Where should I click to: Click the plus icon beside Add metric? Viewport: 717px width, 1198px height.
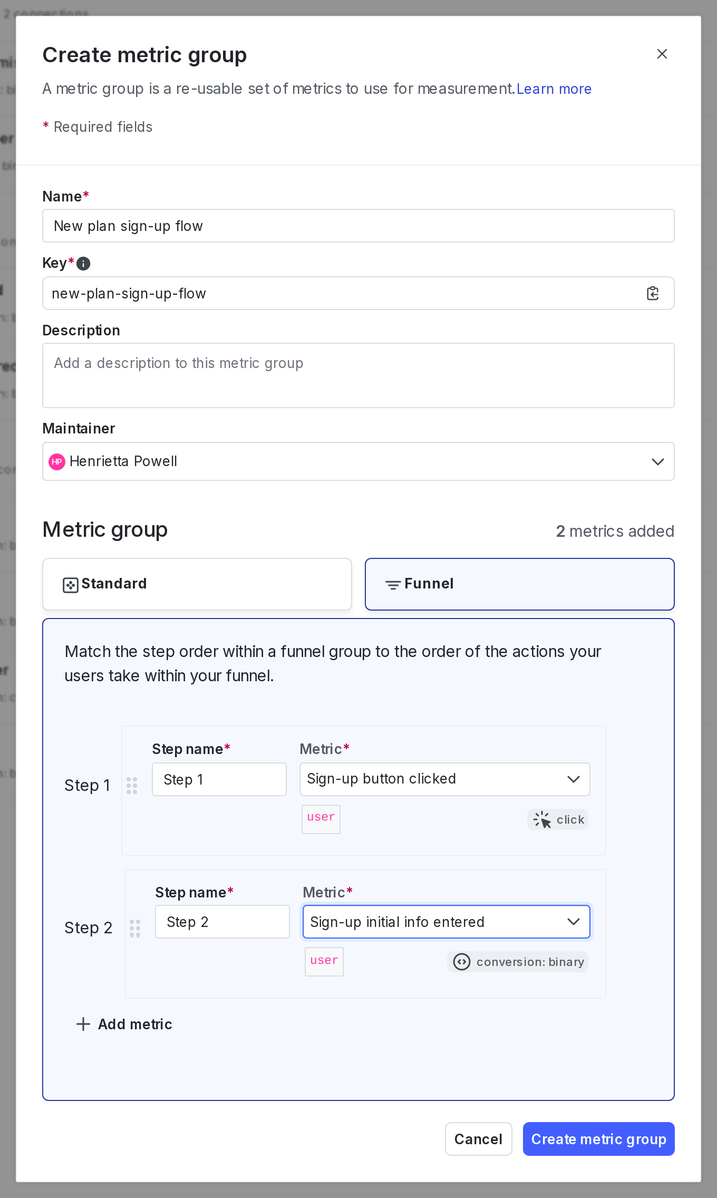tap(83, 1024)
